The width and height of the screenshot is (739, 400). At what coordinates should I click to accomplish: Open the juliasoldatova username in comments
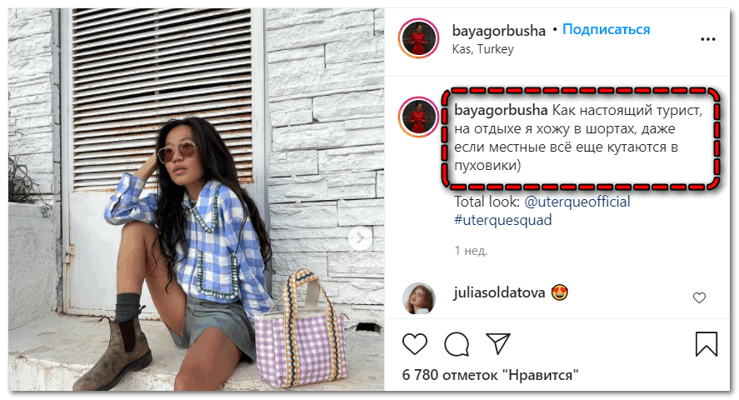[499, 292]
